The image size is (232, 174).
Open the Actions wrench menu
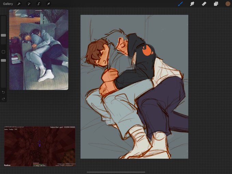click(19, 4)
